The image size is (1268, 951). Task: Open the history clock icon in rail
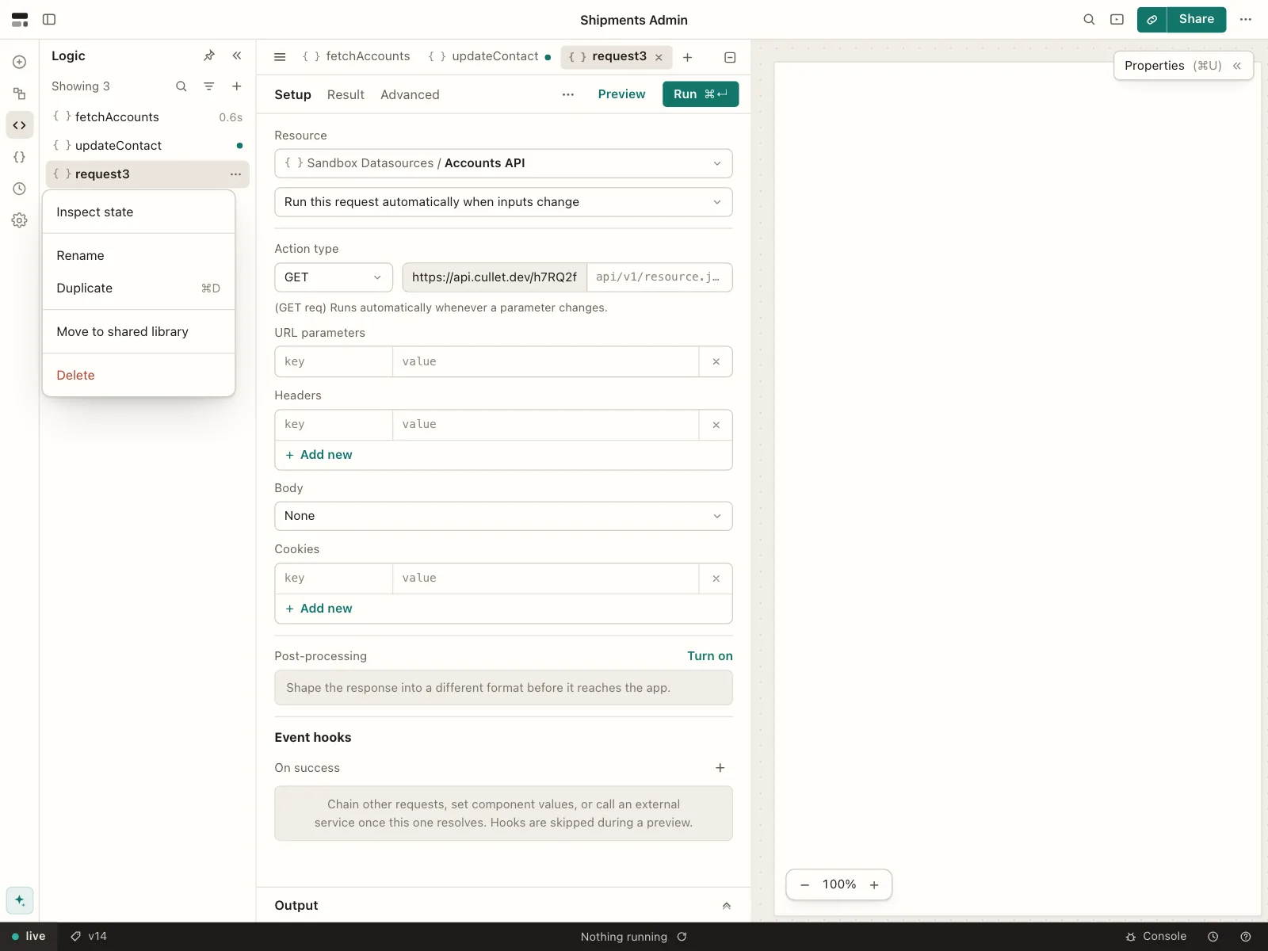20,189
